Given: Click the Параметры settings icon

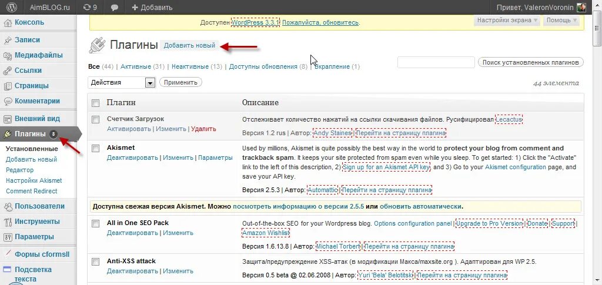Looking at the screenshot, I should 7,237.
